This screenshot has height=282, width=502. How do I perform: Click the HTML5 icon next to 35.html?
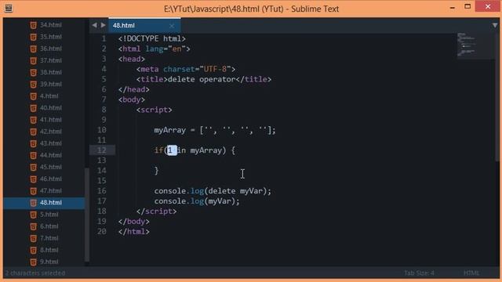[33, 37]
